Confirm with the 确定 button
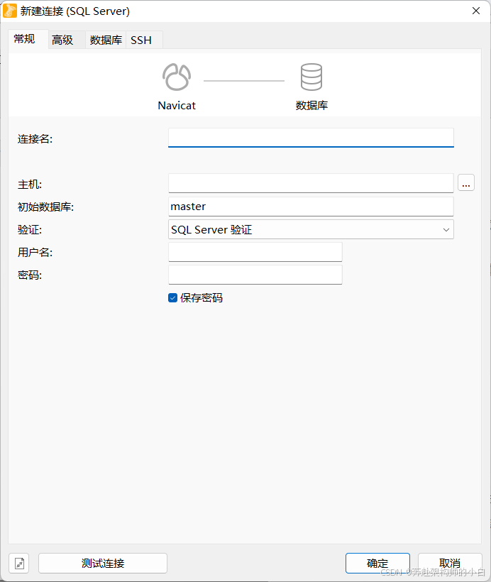Image resolution: width=491 pixels, height=582 pixels. 377,563
